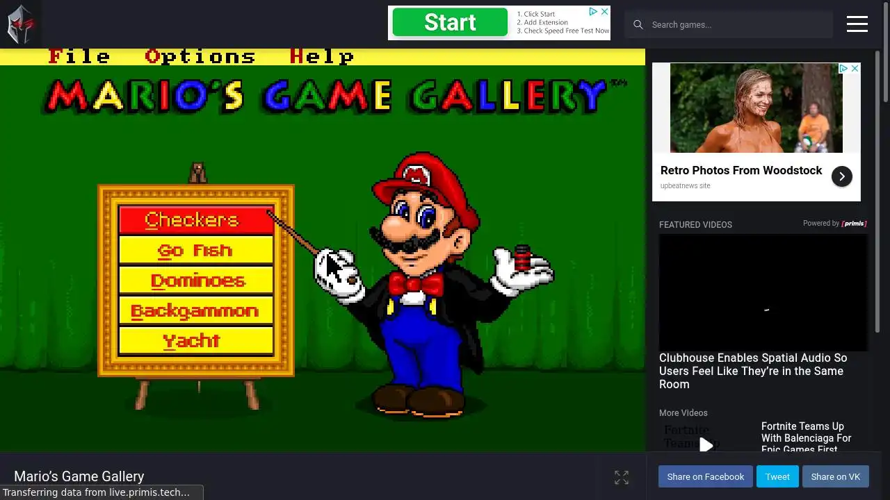The width and height of the screenshot is (890, 500).
Task: Click the Mario's Game Gallery heading
Action: pyautogui.click(x=79, y=476)
